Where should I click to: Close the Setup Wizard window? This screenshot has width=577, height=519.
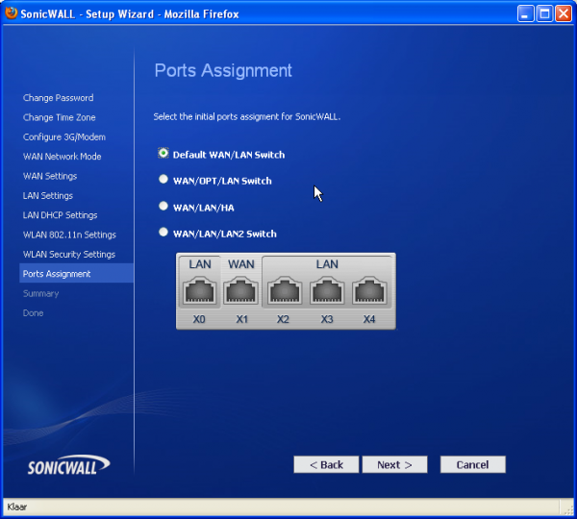click(564, 14)
